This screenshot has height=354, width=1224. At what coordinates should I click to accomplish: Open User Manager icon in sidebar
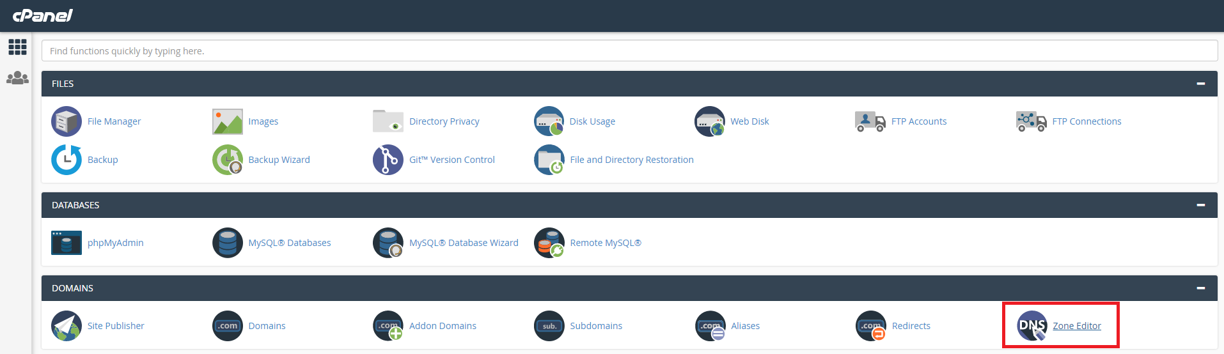click(17, 78)
